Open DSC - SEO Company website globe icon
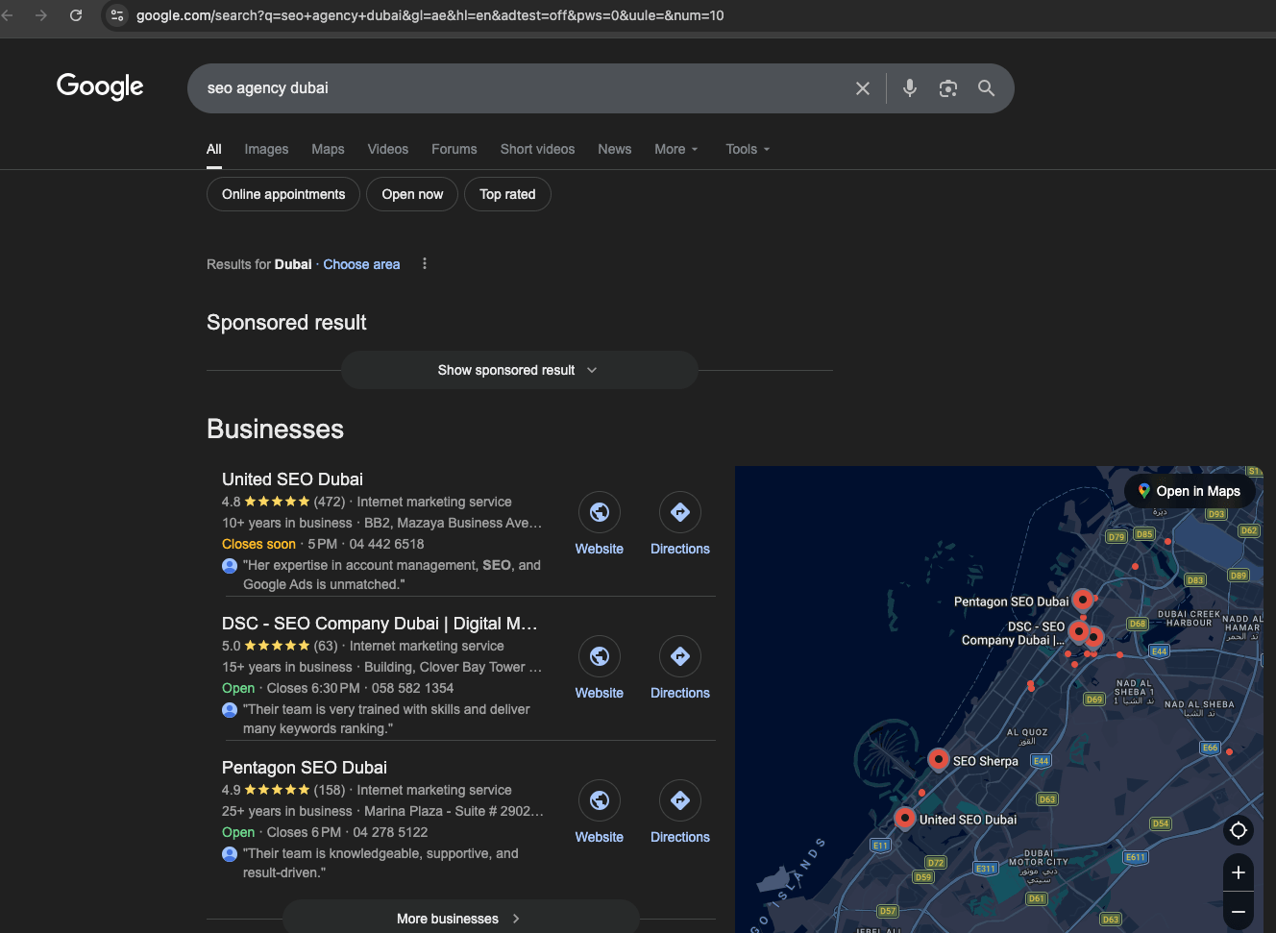This screenshot has width=1276, height=933. click(600, 656)
